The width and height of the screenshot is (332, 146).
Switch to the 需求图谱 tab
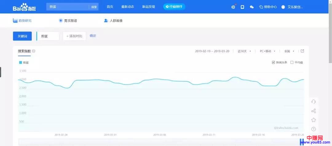pyautogui.click(x=68, y=21)
